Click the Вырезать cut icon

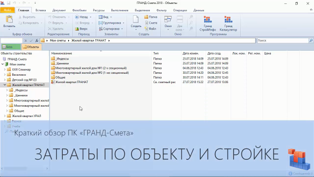pos(20,17)
